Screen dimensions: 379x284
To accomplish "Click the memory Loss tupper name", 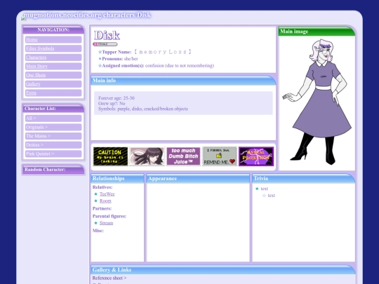I will pyautogui.click(x=163, y=52).
